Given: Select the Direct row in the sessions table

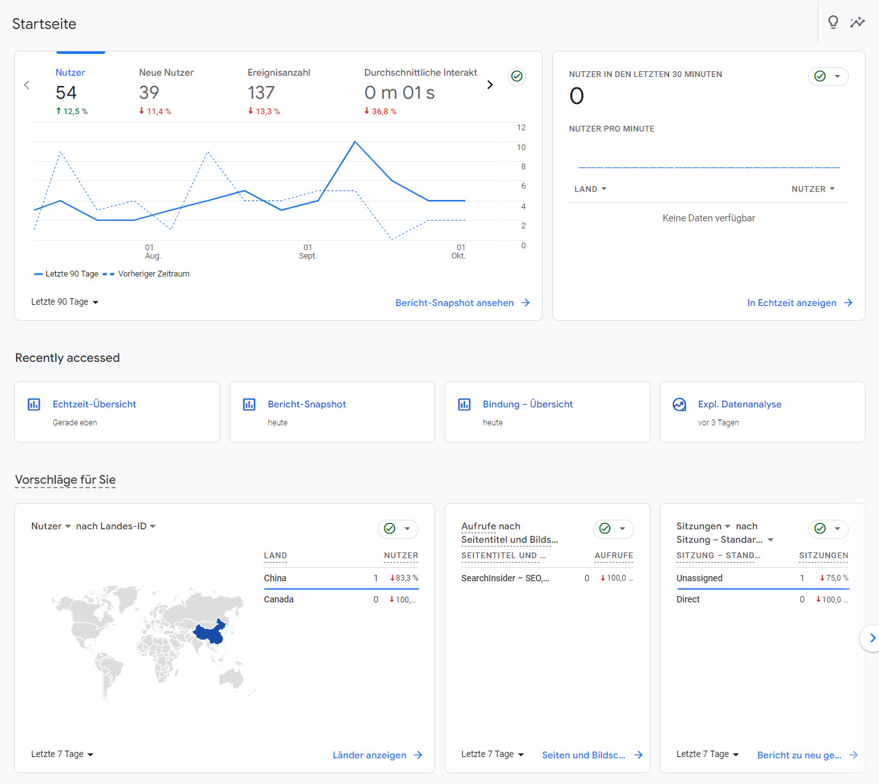Looking at the screenshot, I should pyautogui.click(x=762, y=599).
